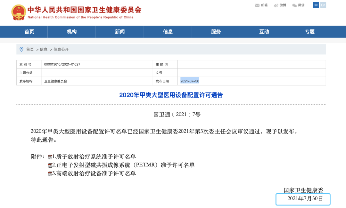Open the 机构 navigation menu
Image resolution: width=346 pixels, height=208 pixels.
72,32
